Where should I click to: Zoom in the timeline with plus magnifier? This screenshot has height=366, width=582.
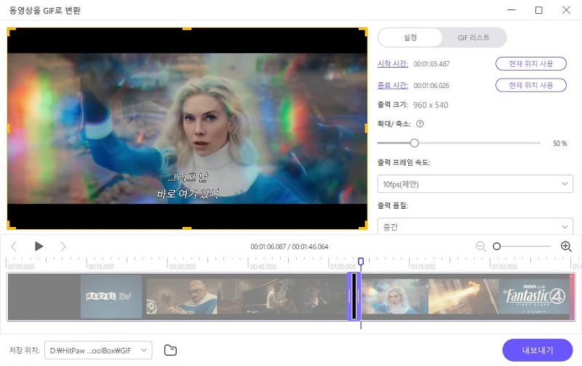(x=566, y=247)
